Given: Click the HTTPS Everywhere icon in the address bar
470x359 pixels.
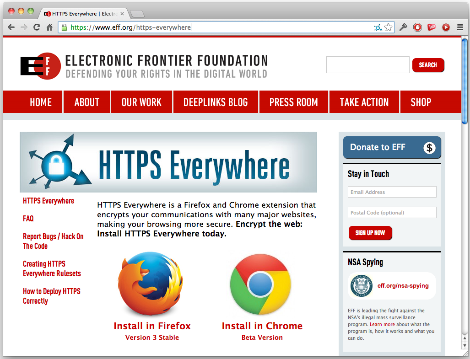Looking at the screenshot, I should click(x=378, y=27).
